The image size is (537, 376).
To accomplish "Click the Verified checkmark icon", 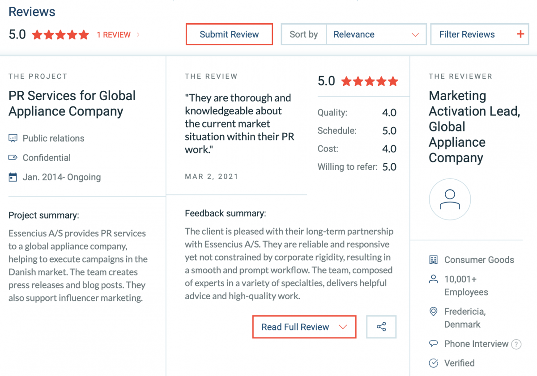I will pyautogui.click(x=433, y=363).
